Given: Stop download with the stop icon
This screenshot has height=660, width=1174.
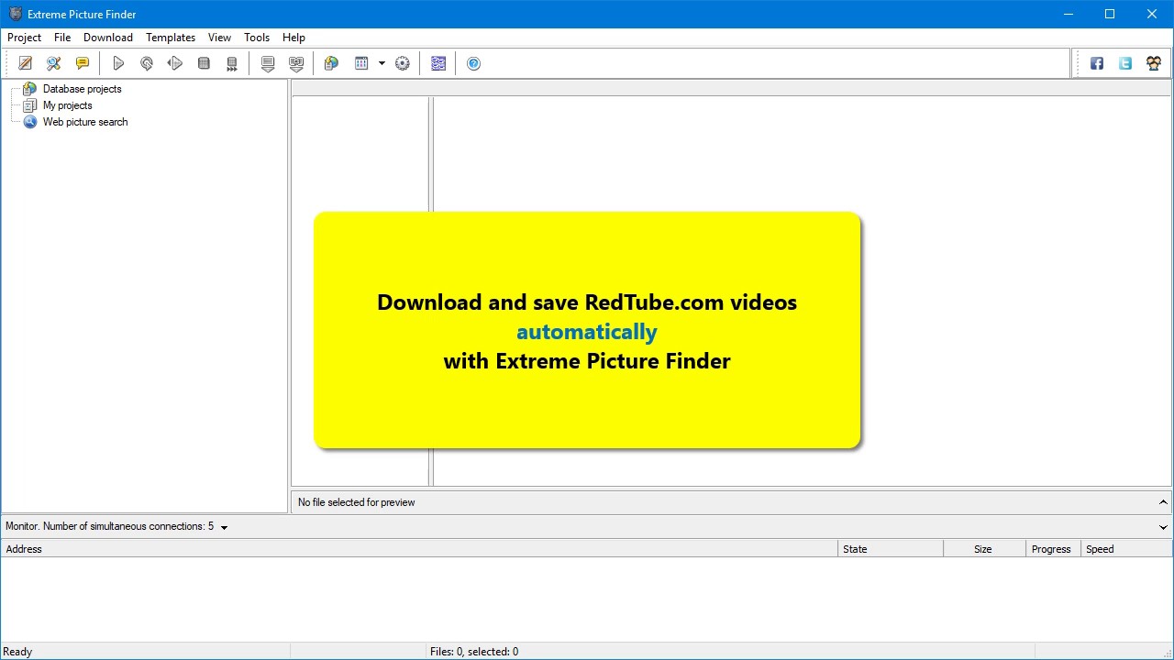Looking at the screenshot, I should click(x=204, y=63).
